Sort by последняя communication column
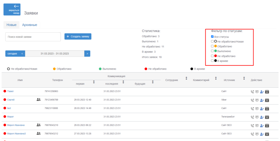 point(123,82)
